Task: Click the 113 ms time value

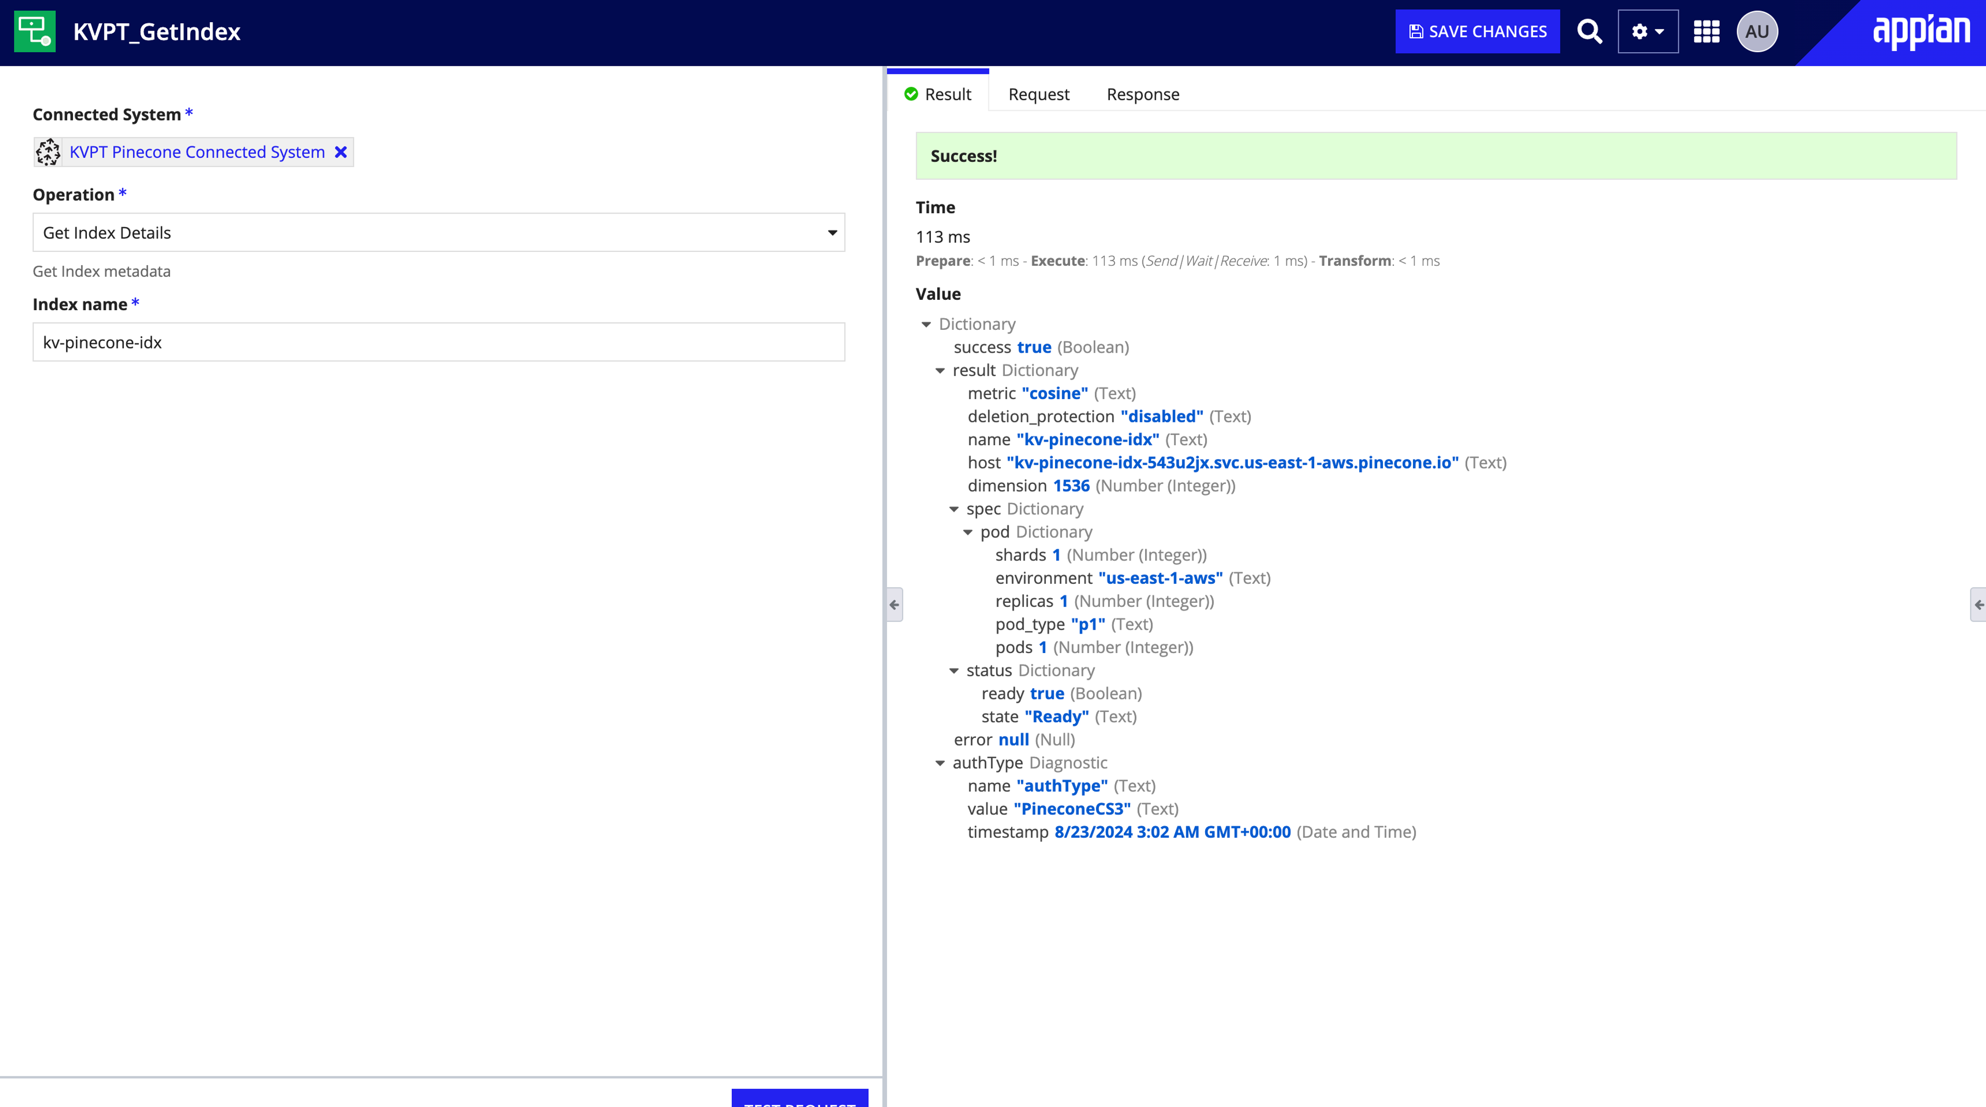Action: coord(942,237)
